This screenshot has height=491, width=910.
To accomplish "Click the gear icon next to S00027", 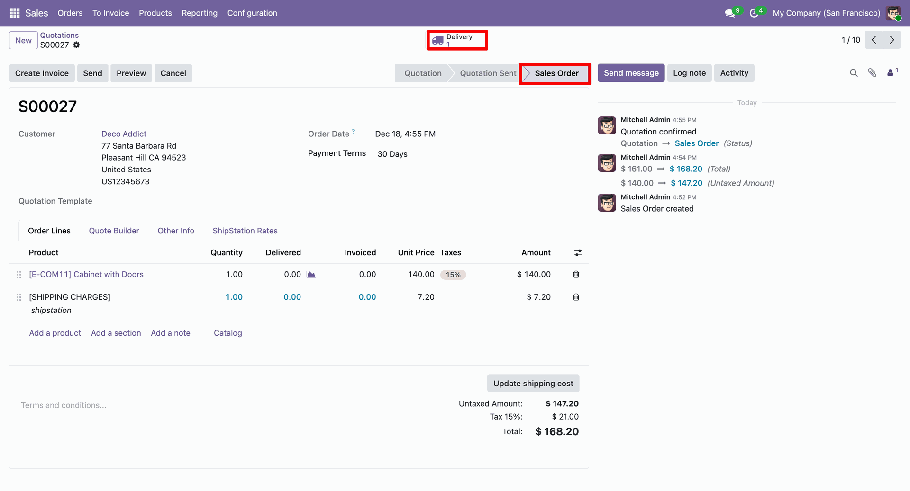I will (x=76, y=45).
